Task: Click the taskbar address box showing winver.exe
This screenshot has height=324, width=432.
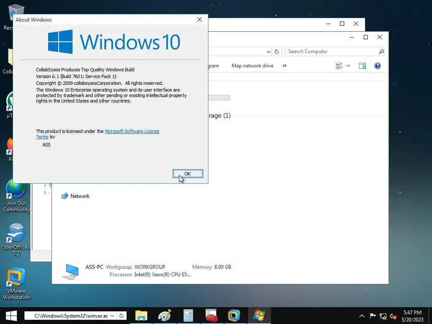Action: [71, 316]
